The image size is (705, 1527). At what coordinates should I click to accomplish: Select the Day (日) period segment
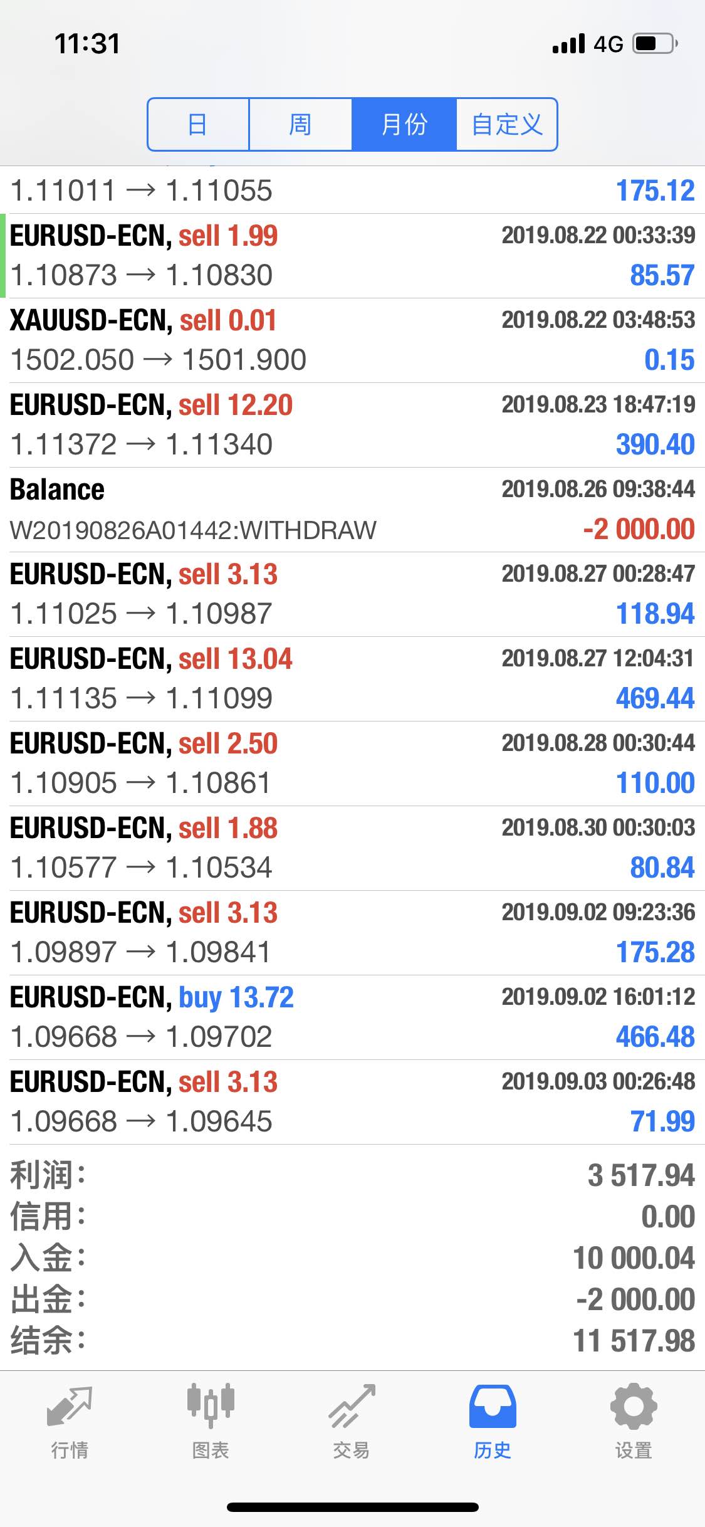[198, 124]
